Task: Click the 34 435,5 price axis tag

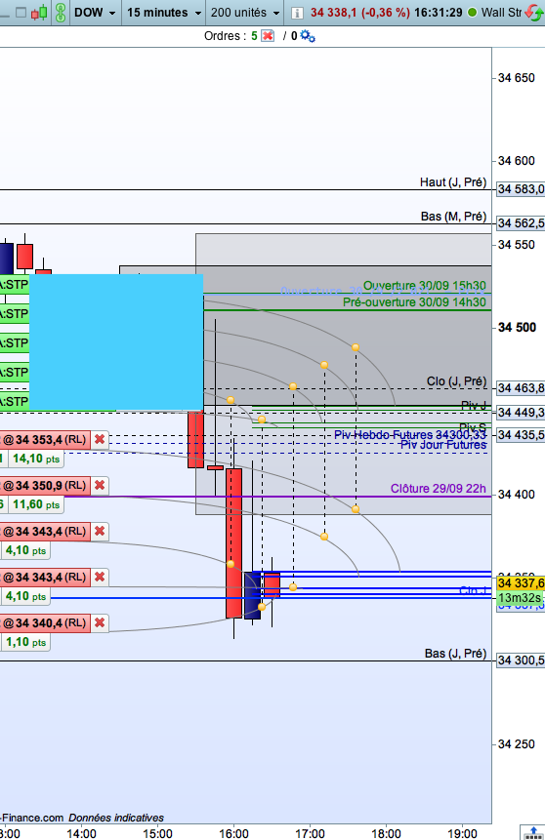Action: tap(521, 434)
